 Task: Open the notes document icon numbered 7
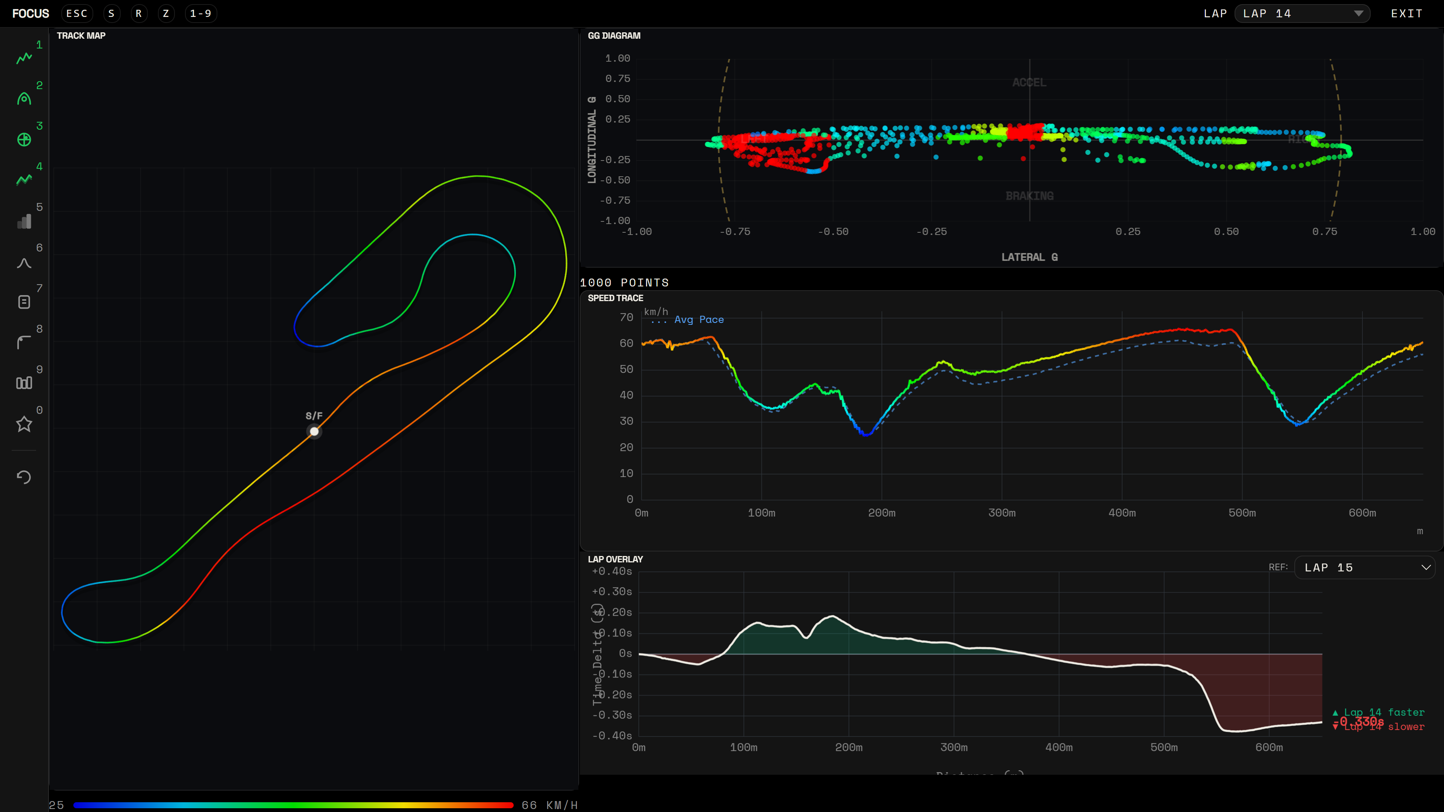click(24, 303)
